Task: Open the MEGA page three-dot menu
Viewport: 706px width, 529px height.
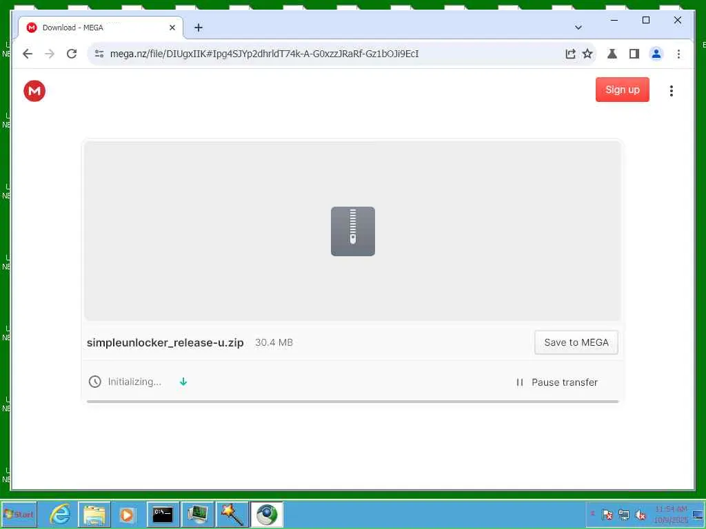Action: (x=672, y=91)
